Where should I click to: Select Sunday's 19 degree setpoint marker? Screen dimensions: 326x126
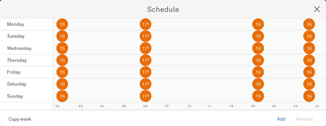(x=258, y=96)
